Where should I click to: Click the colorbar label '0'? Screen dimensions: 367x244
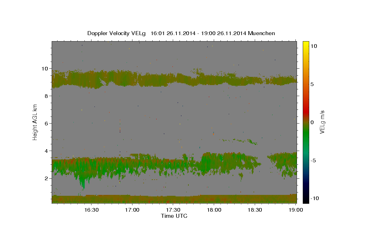[x=312, y=122]
